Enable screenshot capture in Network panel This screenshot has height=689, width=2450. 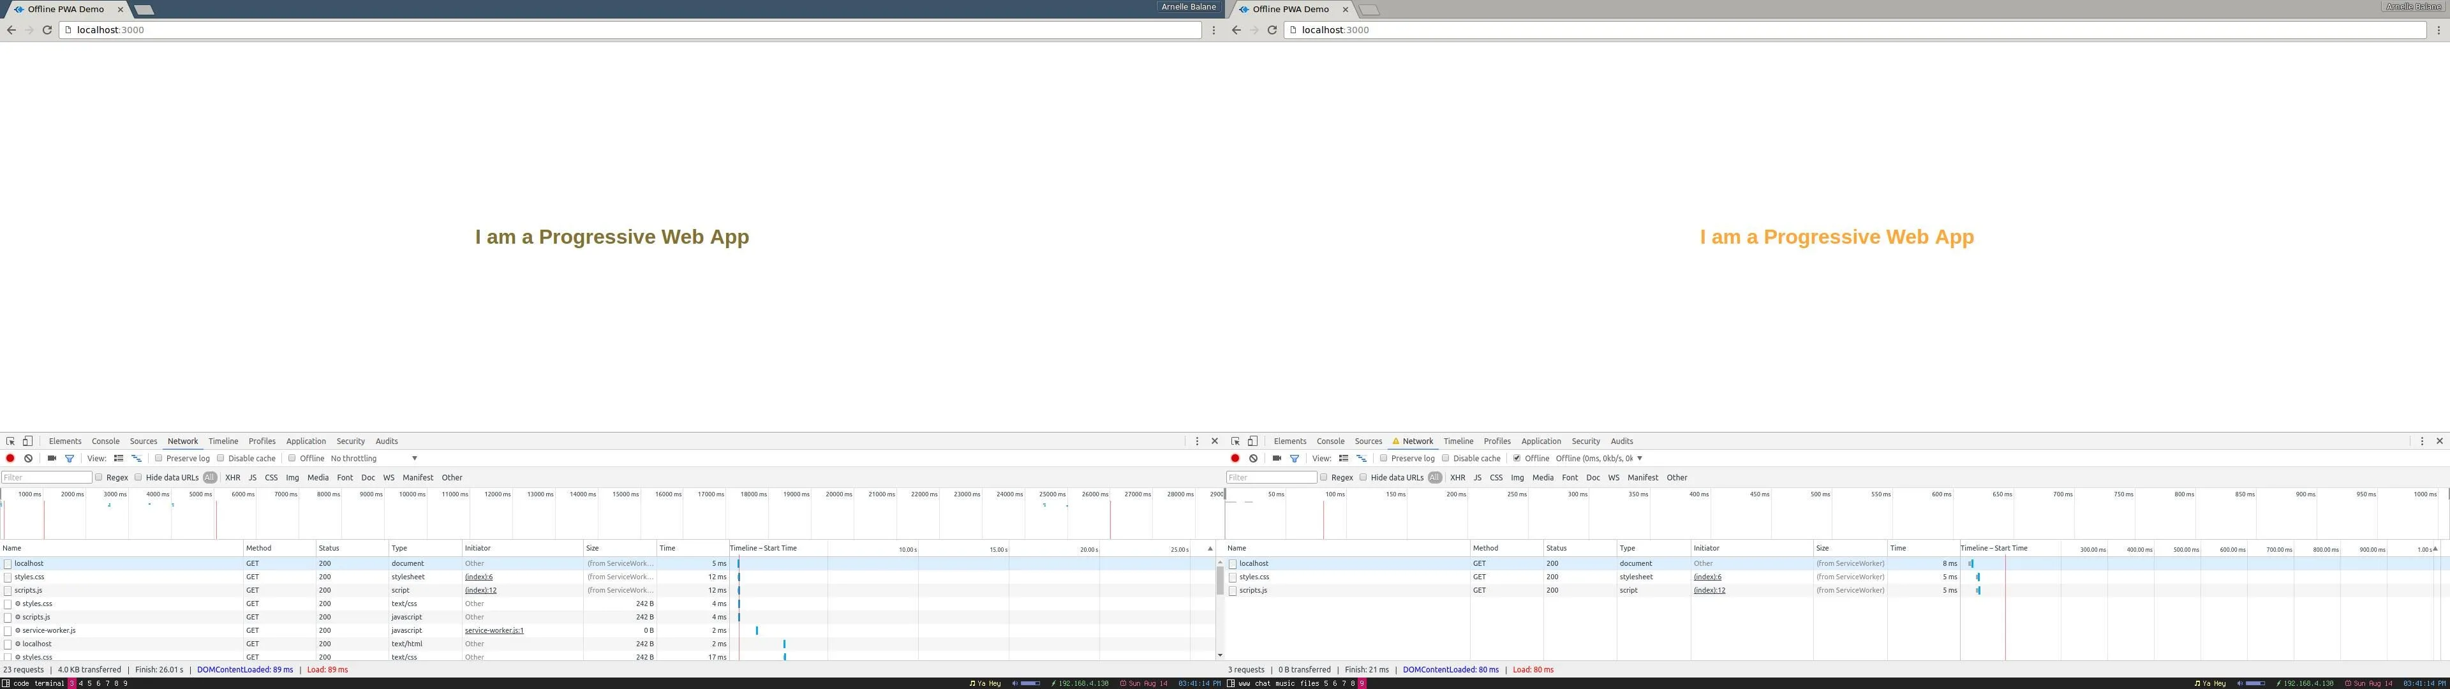click(x=52, y=458)
